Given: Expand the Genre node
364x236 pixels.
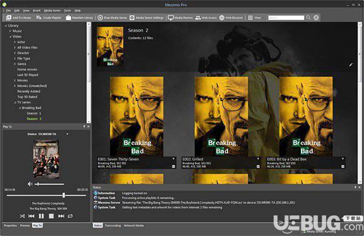Looking at the screenshot, I should [x=15, y=64].
